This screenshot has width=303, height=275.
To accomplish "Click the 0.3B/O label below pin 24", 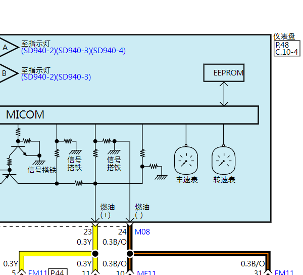I will click(x=115, y=242).
